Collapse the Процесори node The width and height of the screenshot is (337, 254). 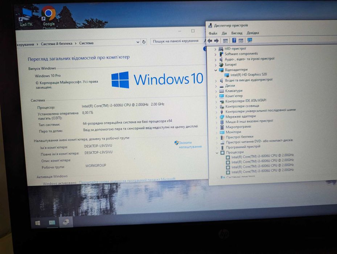pyautogui.click(x=217, y=153)
